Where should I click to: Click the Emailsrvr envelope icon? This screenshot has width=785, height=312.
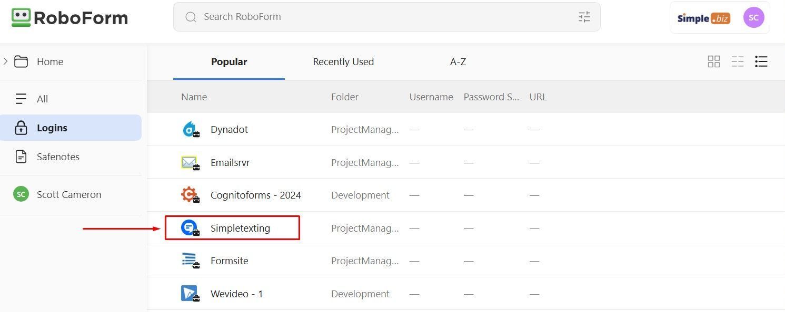tap(190, 162)
